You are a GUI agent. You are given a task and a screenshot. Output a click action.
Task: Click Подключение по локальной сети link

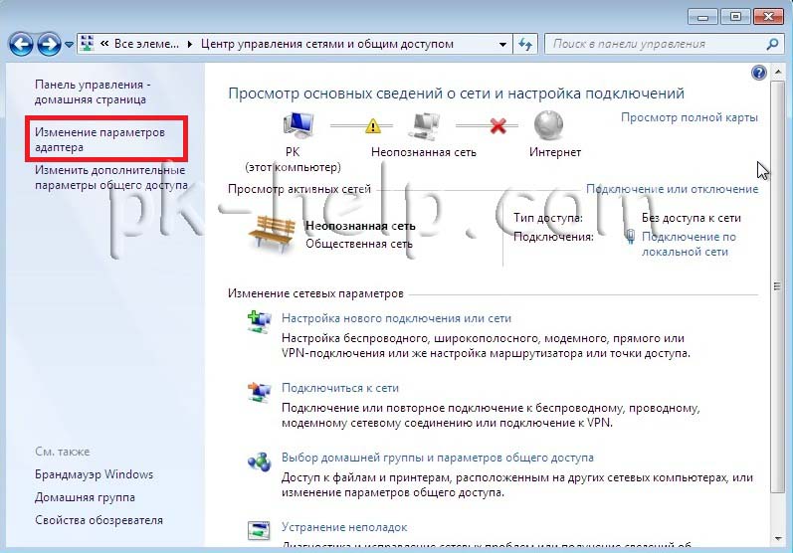(x=689, y=244)
